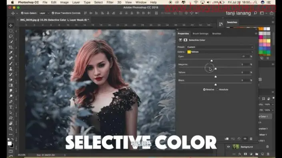Click the Black slider handle
Viewport: 282px width, 158px height.
pos(216,84)
